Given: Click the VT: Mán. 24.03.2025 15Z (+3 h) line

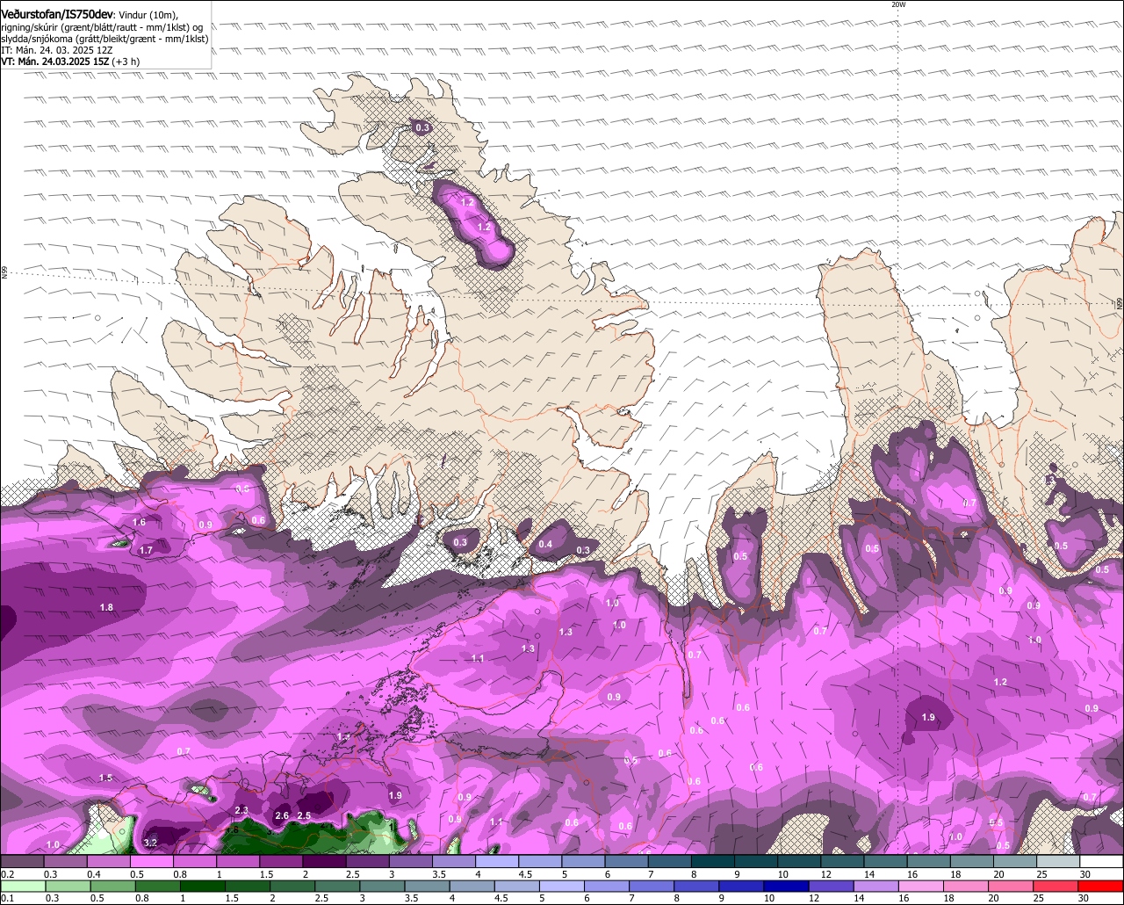Looking at the screenshot, I should 70,62.
